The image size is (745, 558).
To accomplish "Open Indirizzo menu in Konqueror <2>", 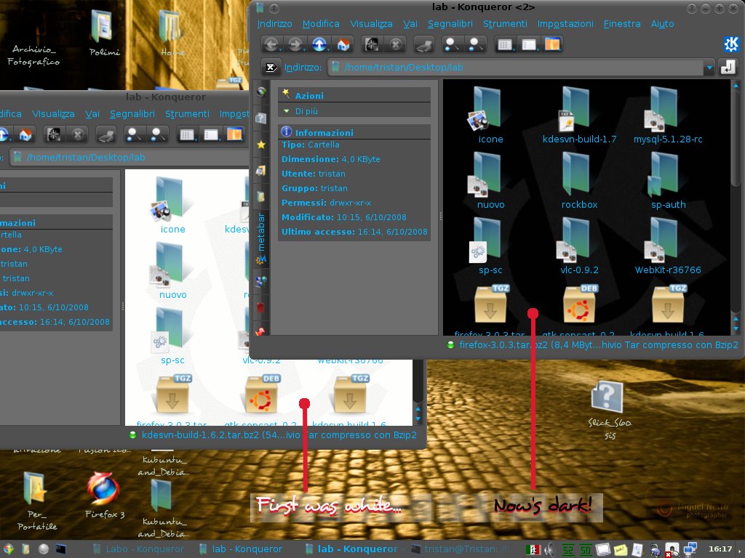I will pyautogui.click(x=274, y=24).
